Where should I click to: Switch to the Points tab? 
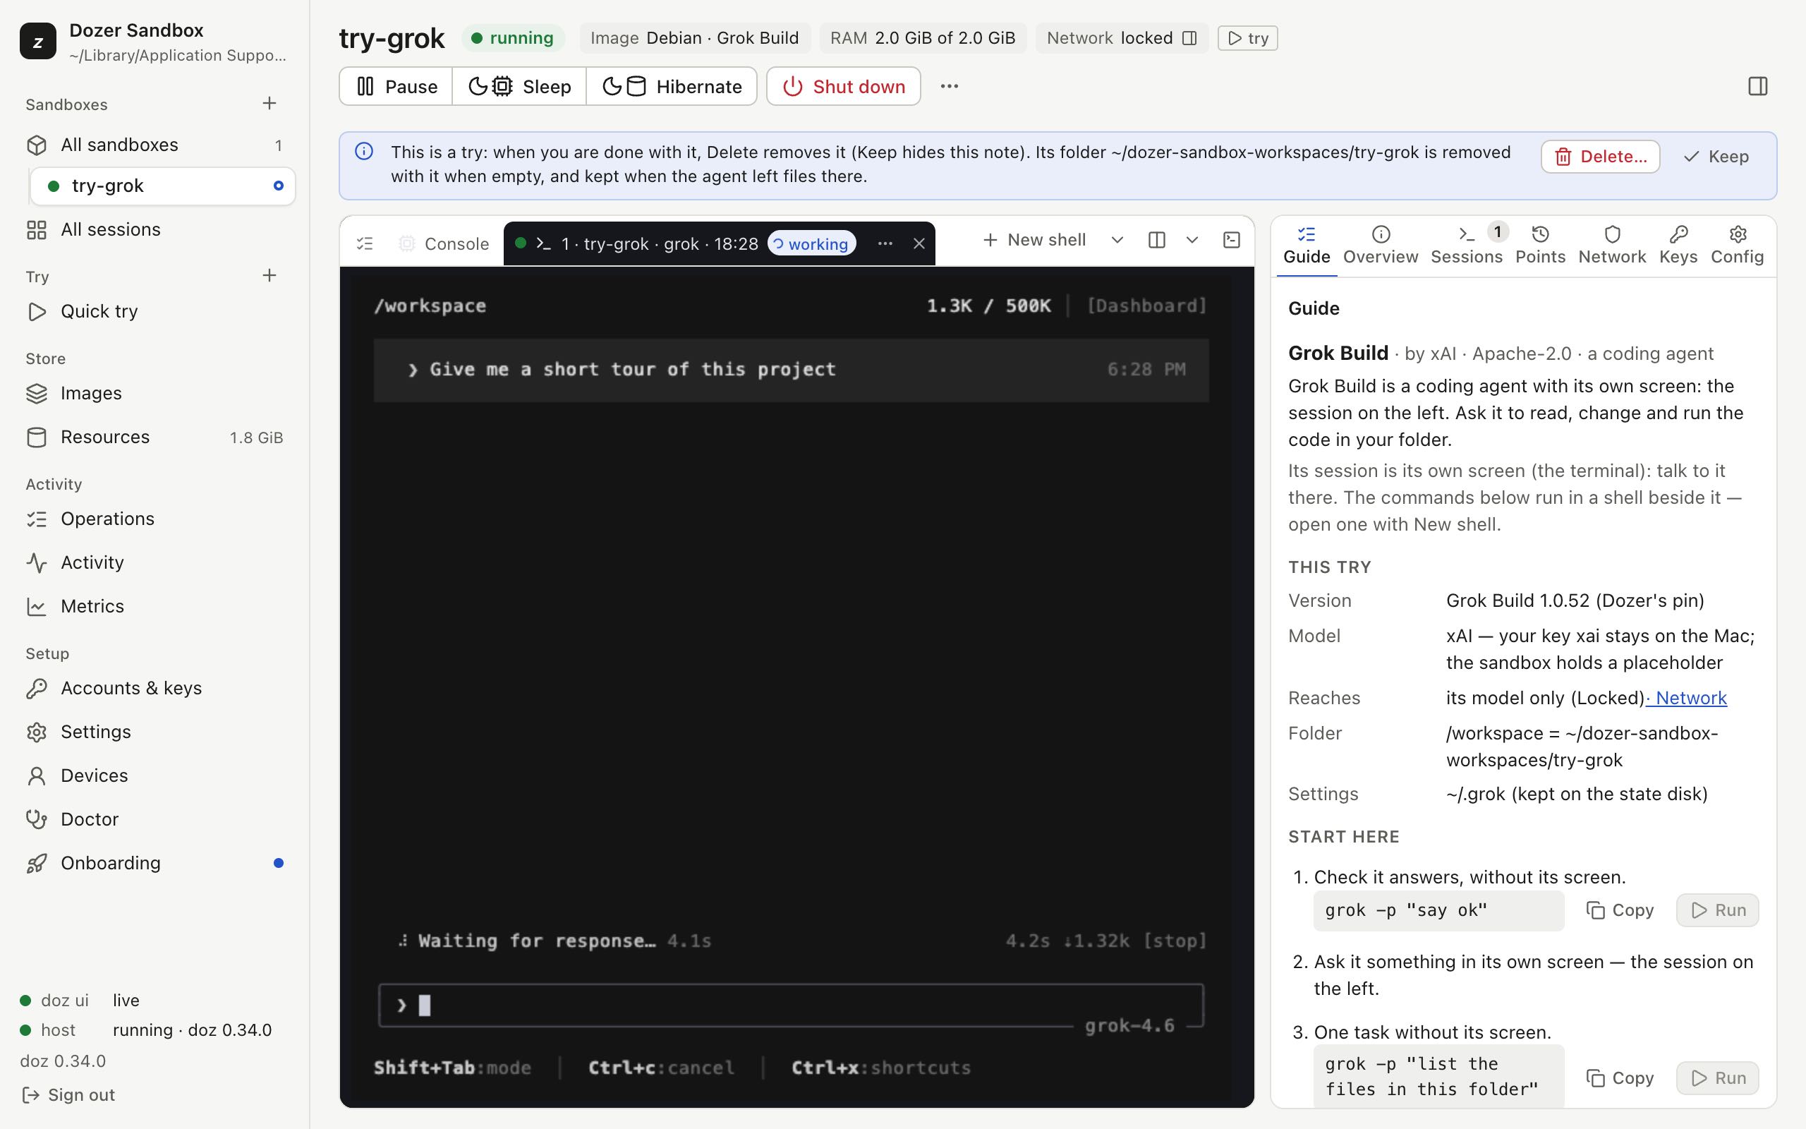pyautogui.click(x=1540, y=245)
